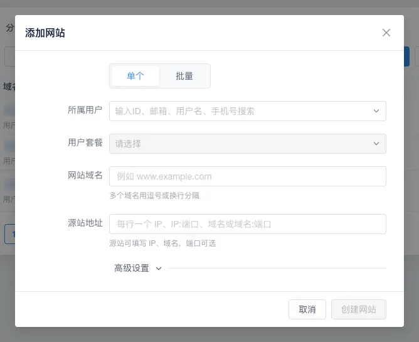Open the 用户套餐 请选择 dropdown

tap(247, 144)
